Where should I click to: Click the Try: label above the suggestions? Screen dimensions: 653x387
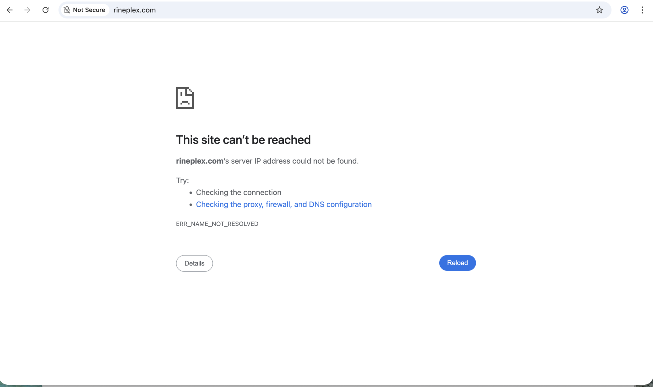[x=182, y=180]
